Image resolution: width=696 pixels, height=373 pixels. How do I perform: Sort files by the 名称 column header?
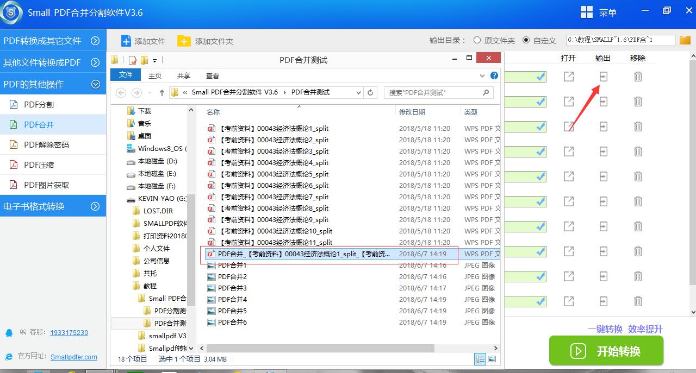pos(213,112)
